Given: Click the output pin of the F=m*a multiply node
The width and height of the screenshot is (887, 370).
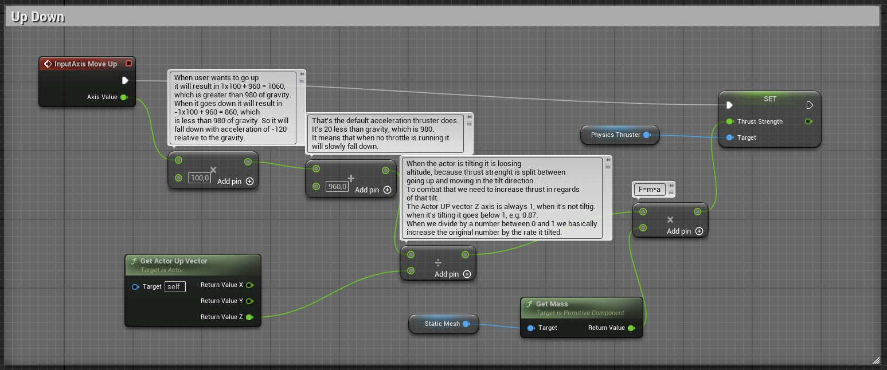Looking at the screenshot, I should tap(697, 212).
